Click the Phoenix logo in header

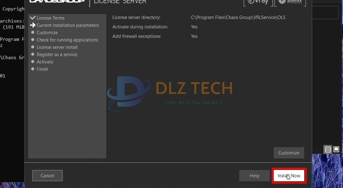click(290, 3)
